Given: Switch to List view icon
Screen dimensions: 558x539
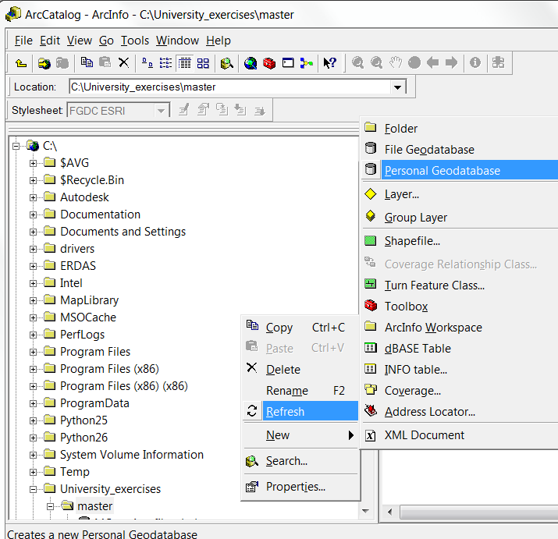Looking at the screenshot, I should point(165,63).
